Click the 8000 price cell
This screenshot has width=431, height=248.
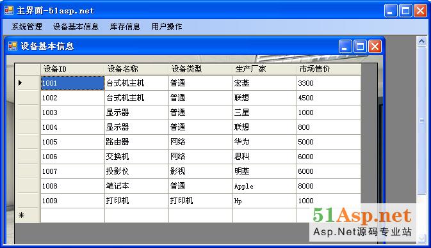pos(329,186)
